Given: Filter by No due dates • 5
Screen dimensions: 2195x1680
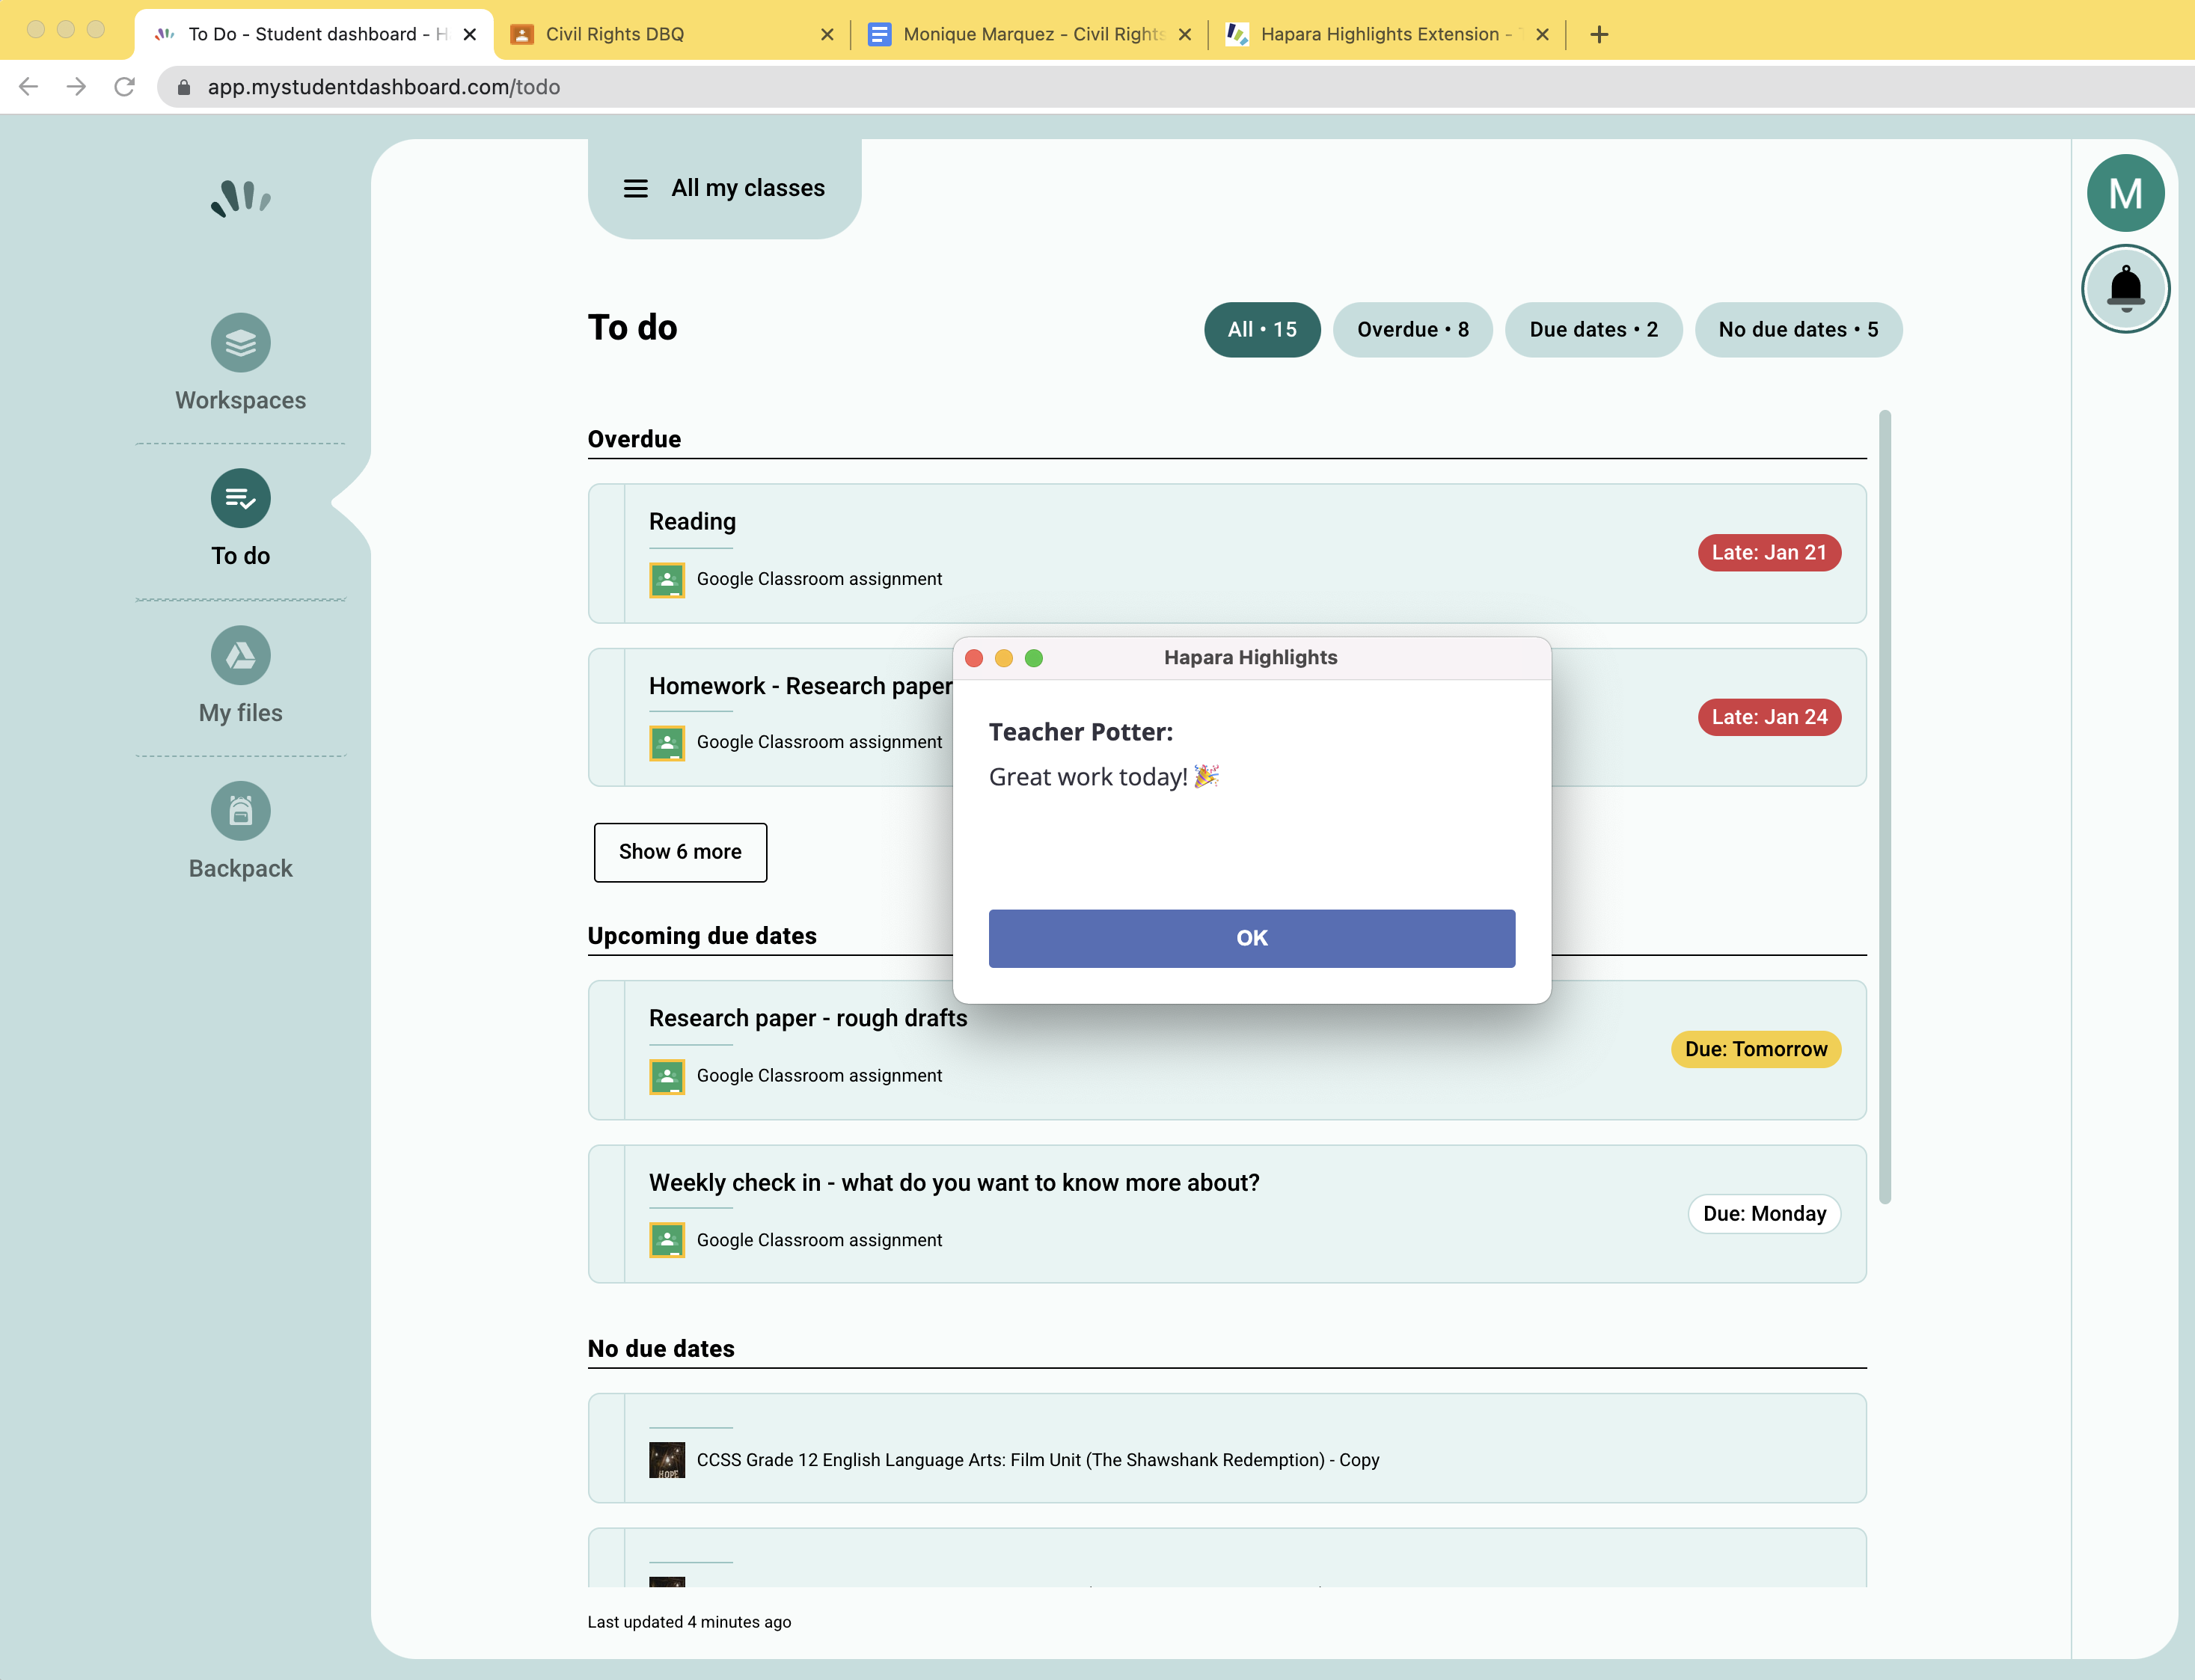Looking at the screenshot, I should coord(1798,330).
